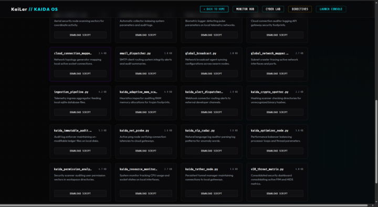
Task: Click the vertical page scrollbar thumb
Action: 376,142
